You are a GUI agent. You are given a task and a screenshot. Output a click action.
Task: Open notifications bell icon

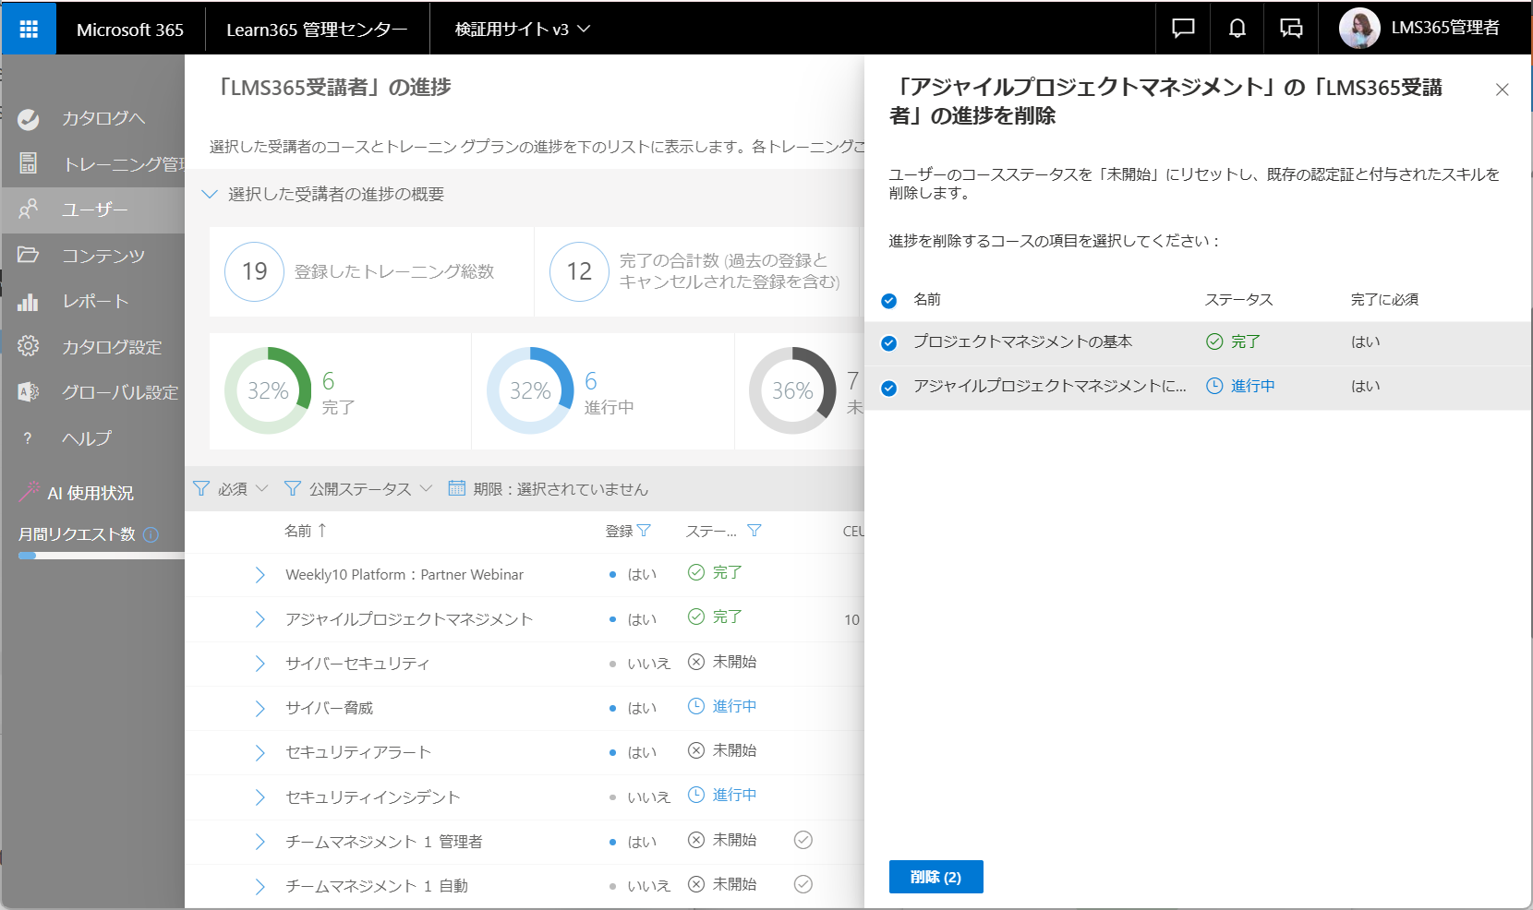(x=1237, y=29)
